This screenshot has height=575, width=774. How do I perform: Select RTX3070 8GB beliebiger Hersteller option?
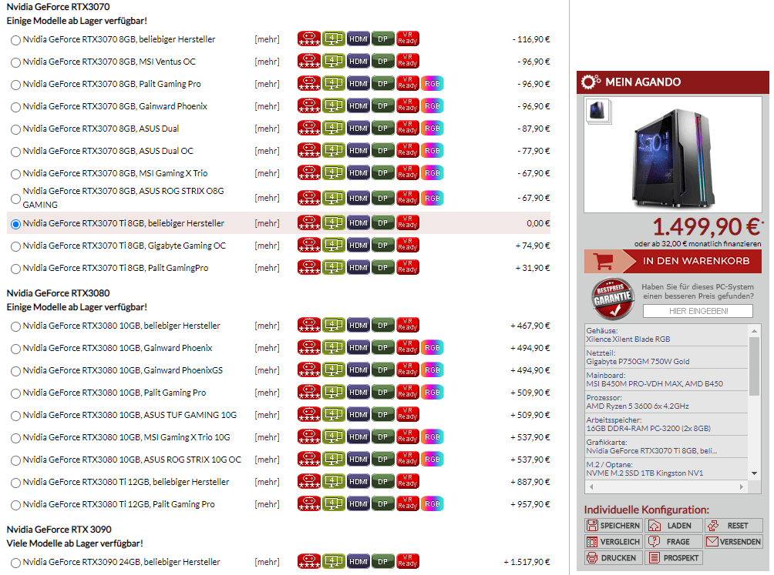click(x=15, y=40)
